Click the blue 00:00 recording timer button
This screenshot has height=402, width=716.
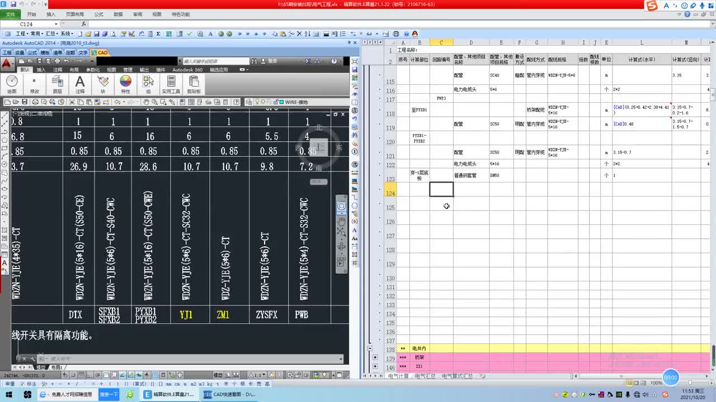tap(670, 377)
